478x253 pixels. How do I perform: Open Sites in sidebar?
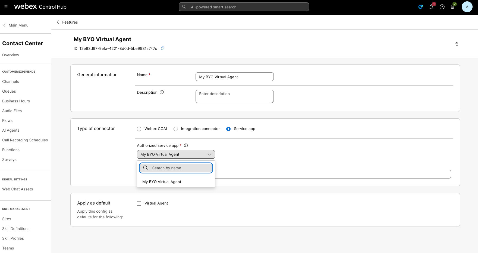(7, 219)
